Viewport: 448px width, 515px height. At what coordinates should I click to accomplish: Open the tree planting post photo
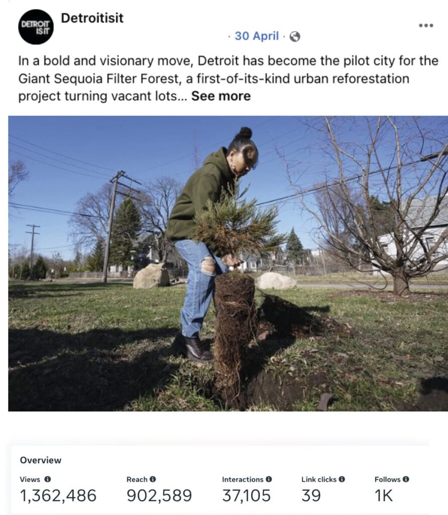(228, 263)
